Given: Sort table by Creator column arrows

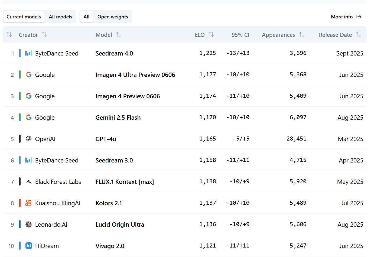Looking at the screenshot, I should pos(44,34).
